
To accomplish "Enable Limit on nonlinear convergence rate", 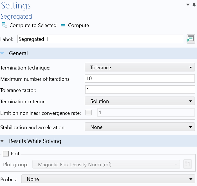I will (89, 113).
